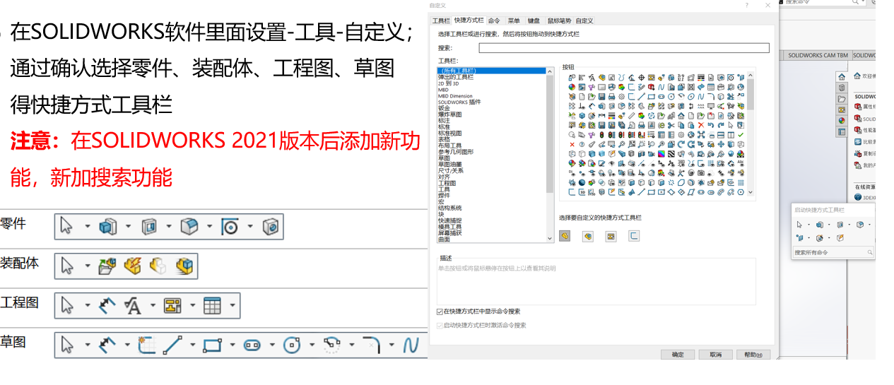Click the 搜索 input field in dialog
894x385 pixels.
point(624,48)
